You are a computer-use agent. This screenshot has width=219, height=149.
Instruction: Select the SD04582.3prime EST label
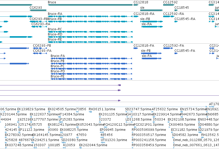click(x=185, y=135)
